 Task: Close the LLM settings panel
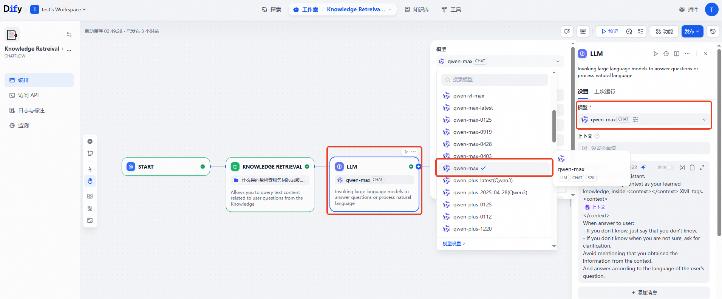coord(706,54)
